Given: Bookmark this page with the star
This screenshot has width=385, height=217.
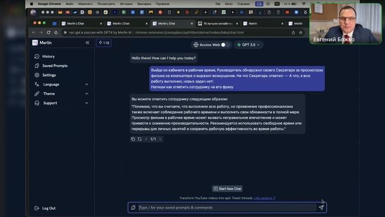Looking at the screenshot, I should (301, 33).
